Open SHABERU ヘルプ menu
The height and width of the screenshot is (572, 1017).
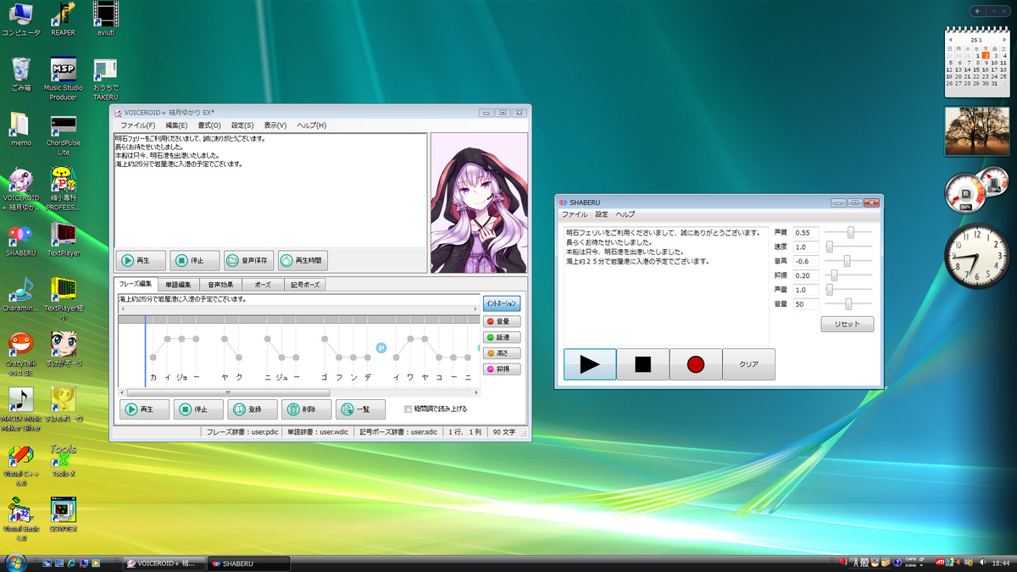click(x=625, y=214)
